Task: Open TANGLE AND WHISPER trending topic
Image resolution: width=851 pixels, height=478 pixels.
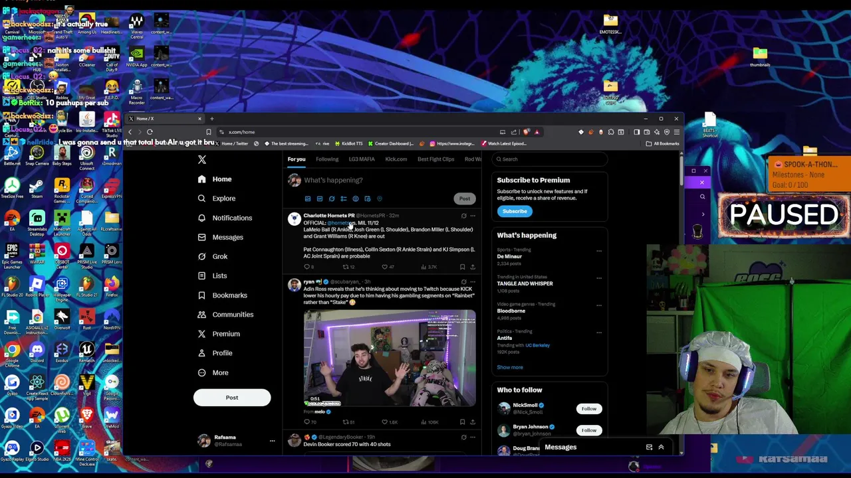Action: point(525,284)
